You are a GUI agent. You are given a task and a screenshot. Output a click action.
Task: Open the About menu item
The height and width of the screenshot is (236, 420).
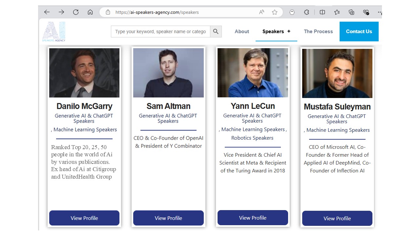242,31
